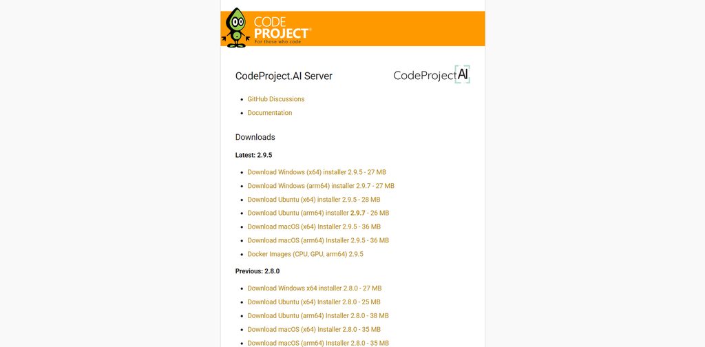The image size is (705, 347).
Task: Download Ubuntu (arm64) installer 2.9.7
Action: tap(318, 213)
